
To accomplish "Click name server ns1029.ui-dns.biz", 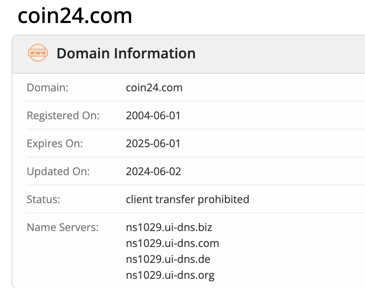I will coord(169,227).
